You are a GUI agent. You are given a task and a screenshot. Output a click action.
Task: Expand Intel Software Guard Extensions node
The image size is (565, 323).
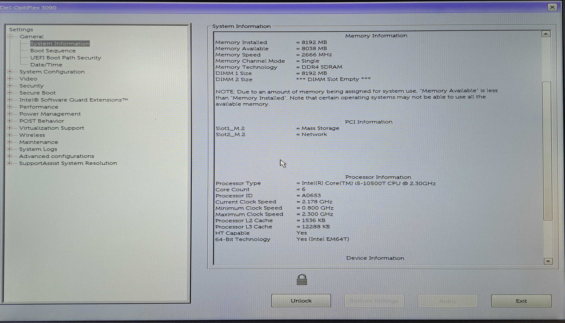(10, 100)
